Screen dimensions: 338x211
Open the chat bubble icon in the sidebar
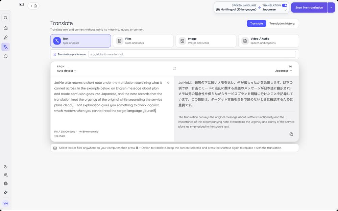click(x=6, y=56)
